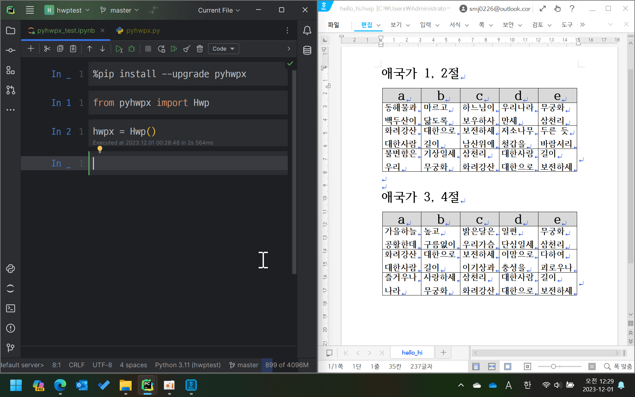Click the Add Cell plus icon

(31, 49)
